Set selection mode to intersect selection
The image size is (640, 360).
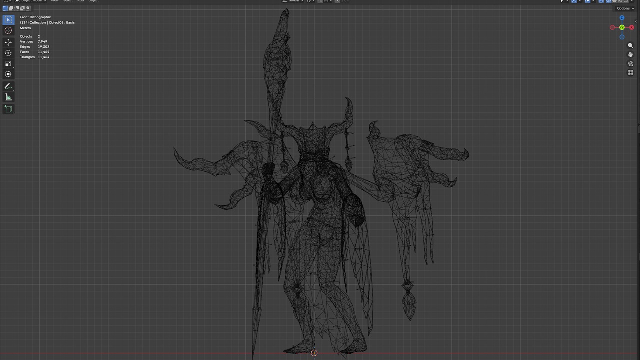point(27,8)
